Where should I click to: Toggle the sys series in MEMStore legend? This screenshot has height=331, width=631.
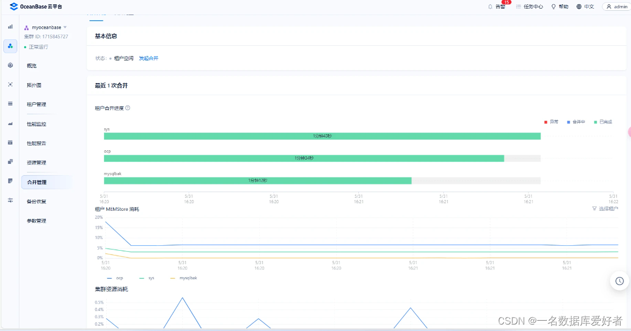147,278
